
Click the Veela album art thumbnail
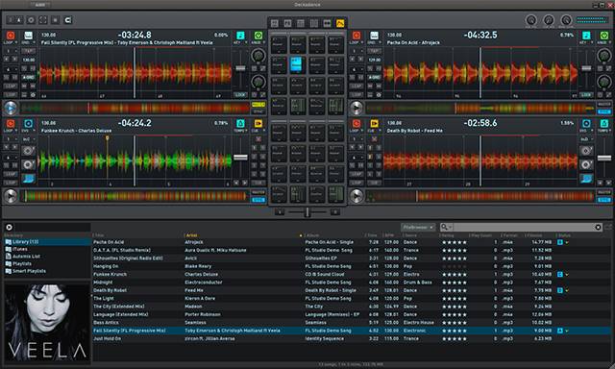[47, 323]
